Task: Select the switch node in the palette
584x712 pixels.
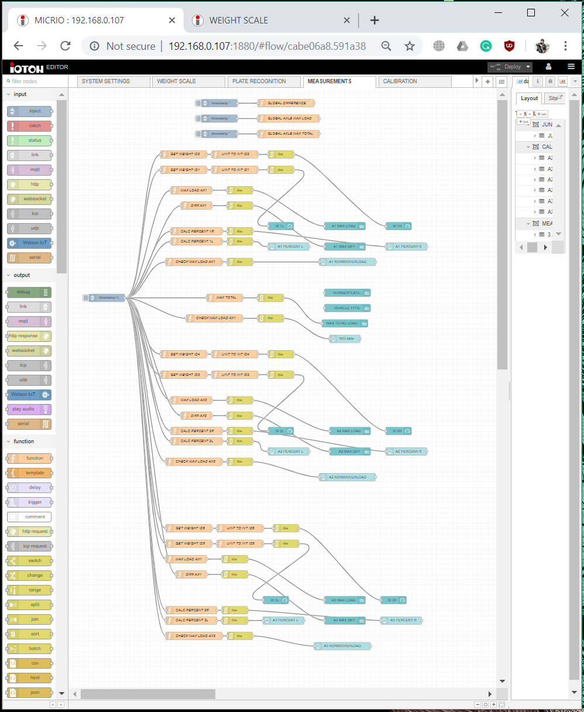Action: [x=29, y=561]
